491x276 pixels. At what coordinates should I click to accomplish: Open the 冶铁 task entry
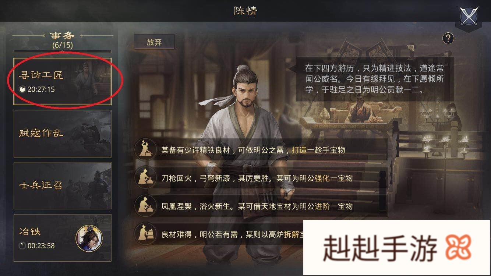click(x=63, y=238)
